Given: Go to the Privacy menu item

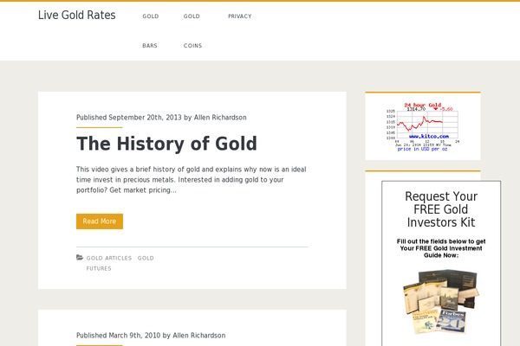Looking at the screenshot, I should pyautogui.click(x=240, y=16).
